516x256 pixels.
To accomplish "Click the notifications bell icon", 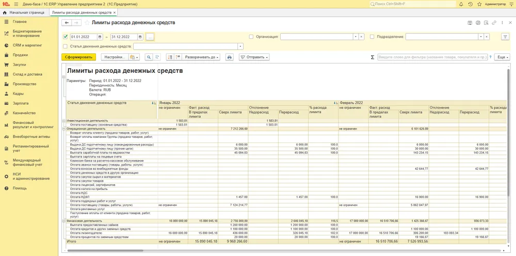I will pos(461,4).
